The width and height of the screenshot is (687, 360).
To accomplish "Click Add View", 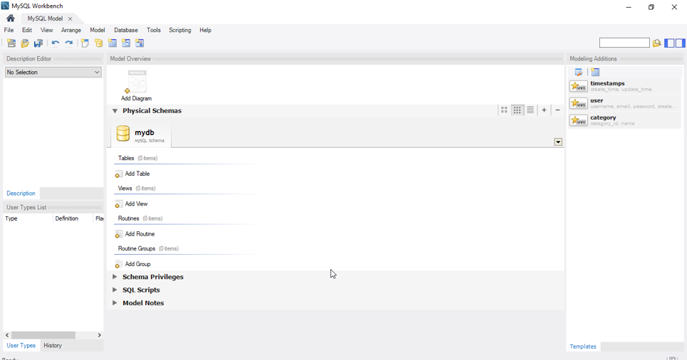I will point(131,204).
